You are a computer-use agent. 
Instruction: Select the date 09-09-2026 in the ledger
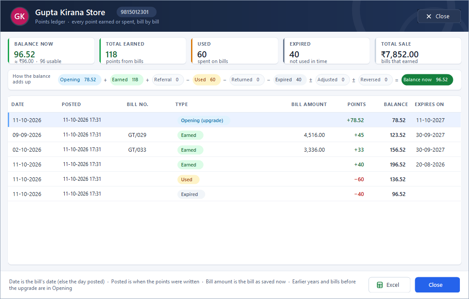[x=27, y=135]
